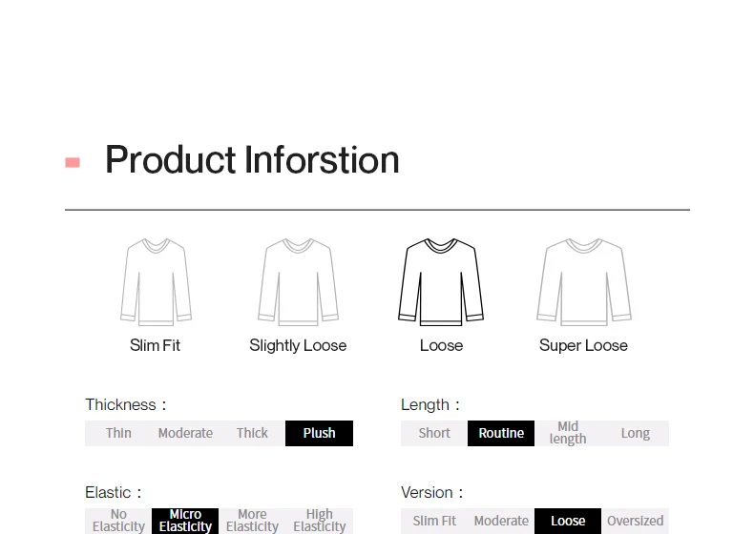Choose More Elasticity option

[252, 521]
